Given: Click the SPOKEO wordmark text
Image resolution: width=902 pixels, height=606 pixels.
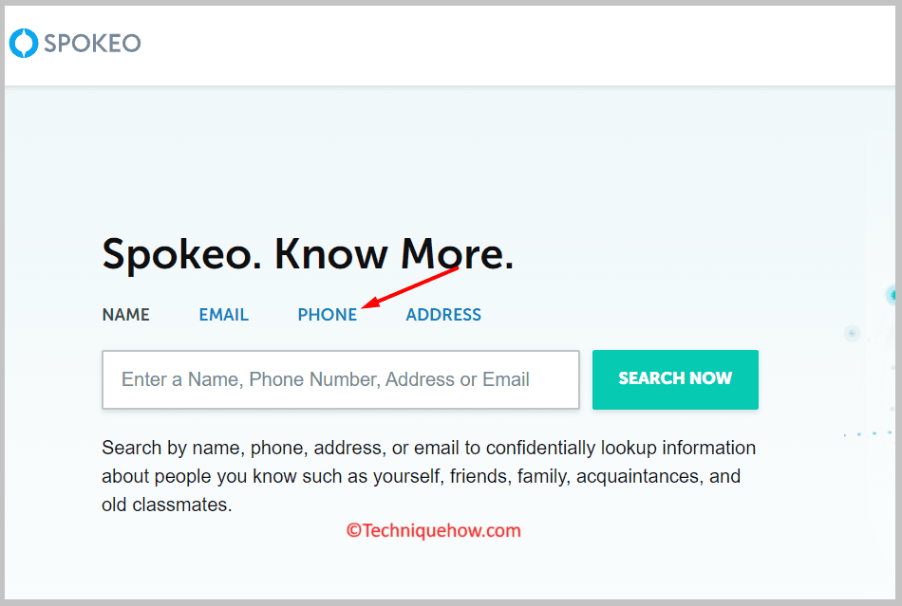Looking at the screenshot, I should [x=93, y=44].
